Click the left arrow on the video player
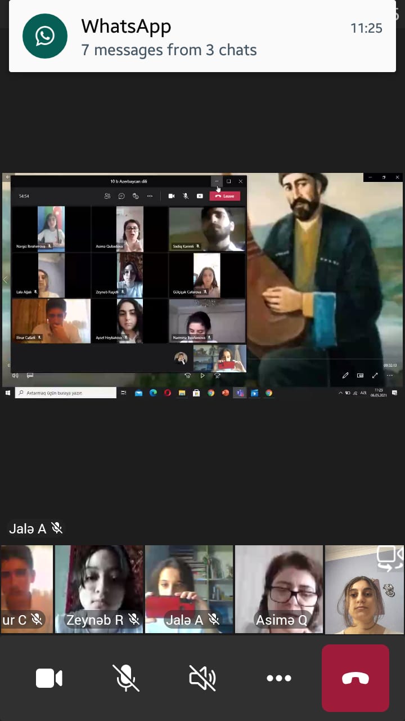Screen dimensions: 405x721 (x=6, y=279)
